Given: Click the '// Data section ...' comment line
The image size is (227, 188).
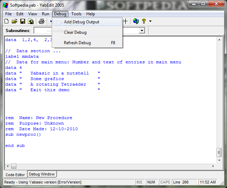Looking at the screenshot, I should [x=33, y=51].
